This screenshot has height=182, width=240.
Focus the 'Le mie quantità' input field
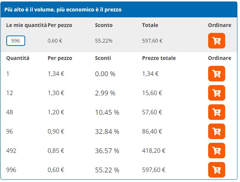[x=16, y=41]
